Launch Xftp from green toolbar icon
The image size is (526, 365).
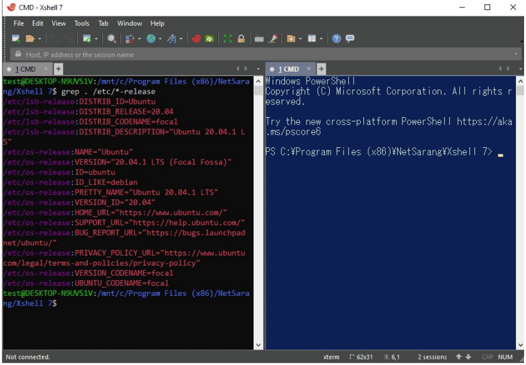(x=209, y=38)
